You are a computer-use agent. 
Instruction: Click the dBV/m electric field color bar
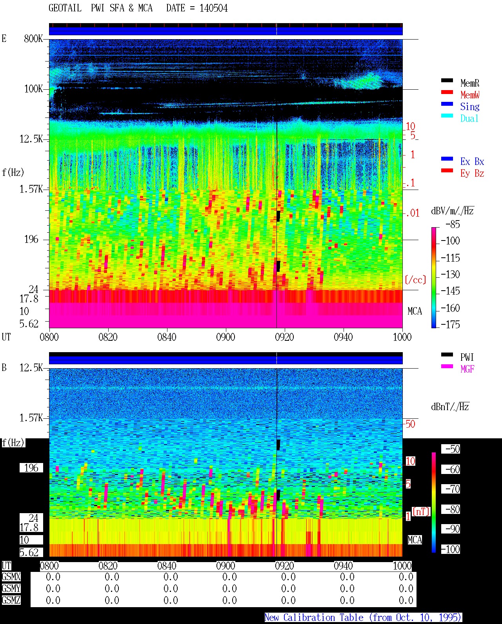(433, 277)
